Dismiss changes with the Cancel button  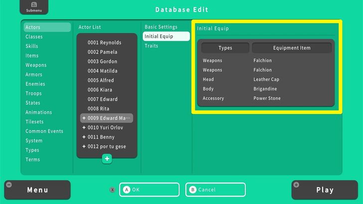coord(215,190)
